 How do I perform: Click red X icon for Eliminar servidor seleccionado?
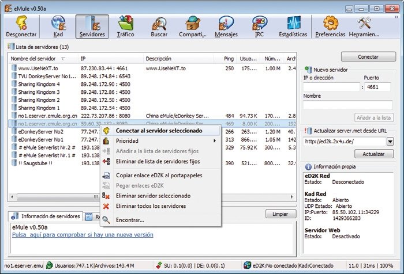point(106,196)
